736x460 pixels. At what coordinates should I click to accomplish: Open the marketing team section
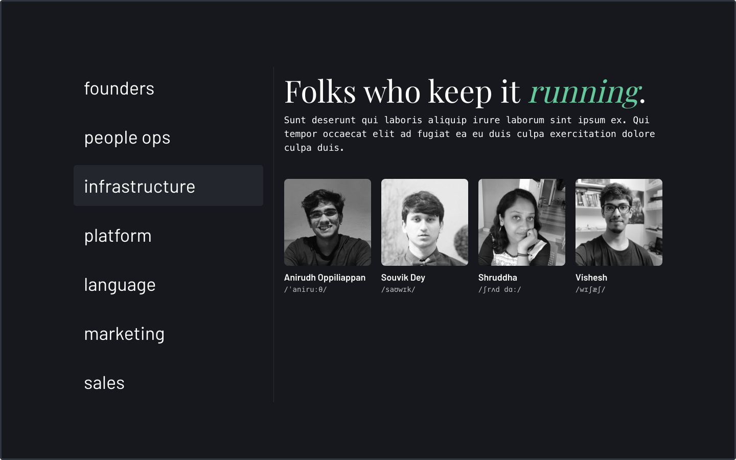coord(124,334)
